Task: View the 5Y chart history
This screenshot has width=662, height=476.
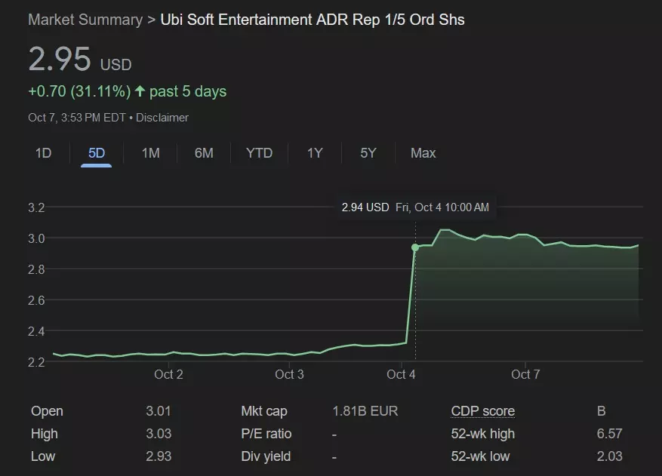Action: click(368, 153)
